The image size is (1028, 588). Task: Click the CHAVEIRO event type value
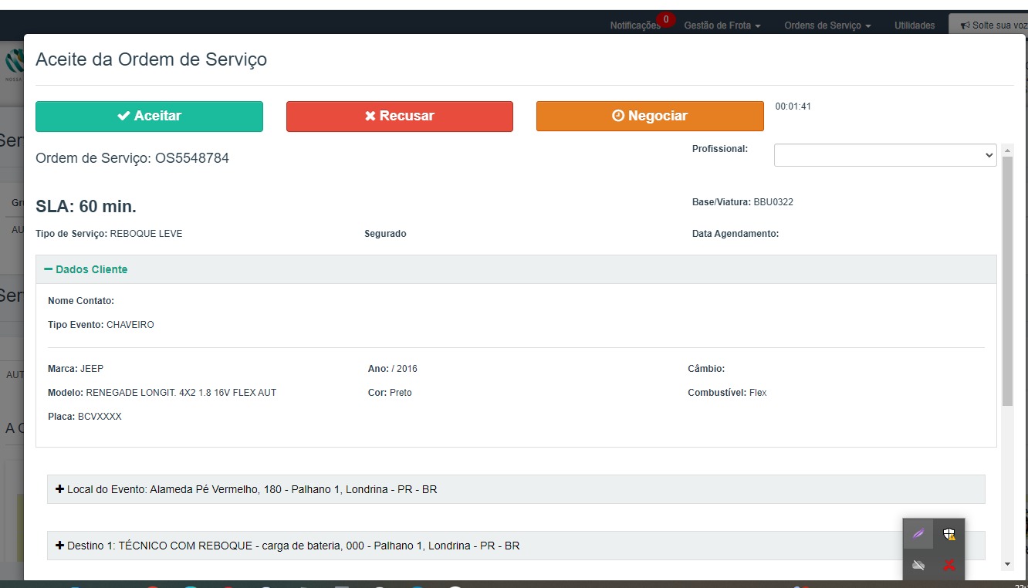coord(130,325)
